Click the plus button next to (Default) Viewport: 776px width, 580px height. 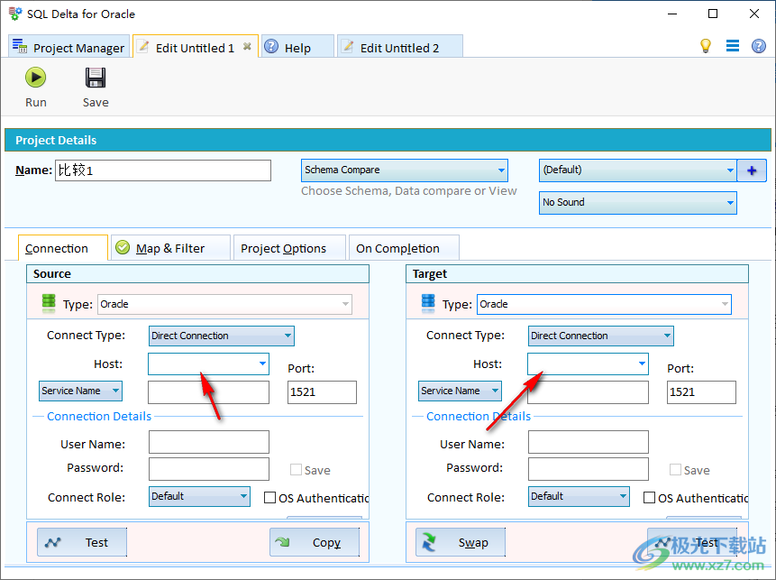[x=752, y=170]
